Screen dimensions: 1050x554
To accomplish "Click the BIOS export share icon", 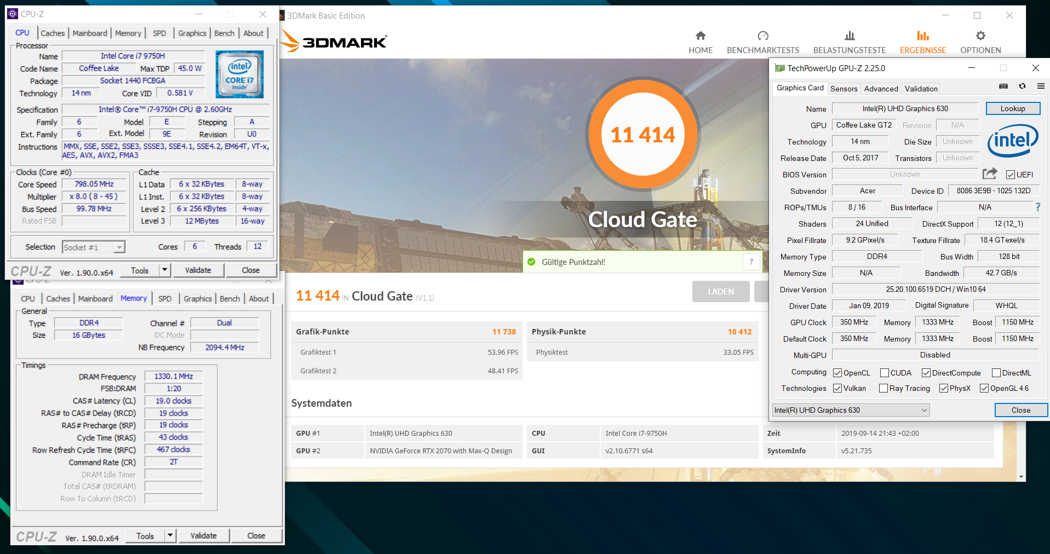I will tap(990, 174).
